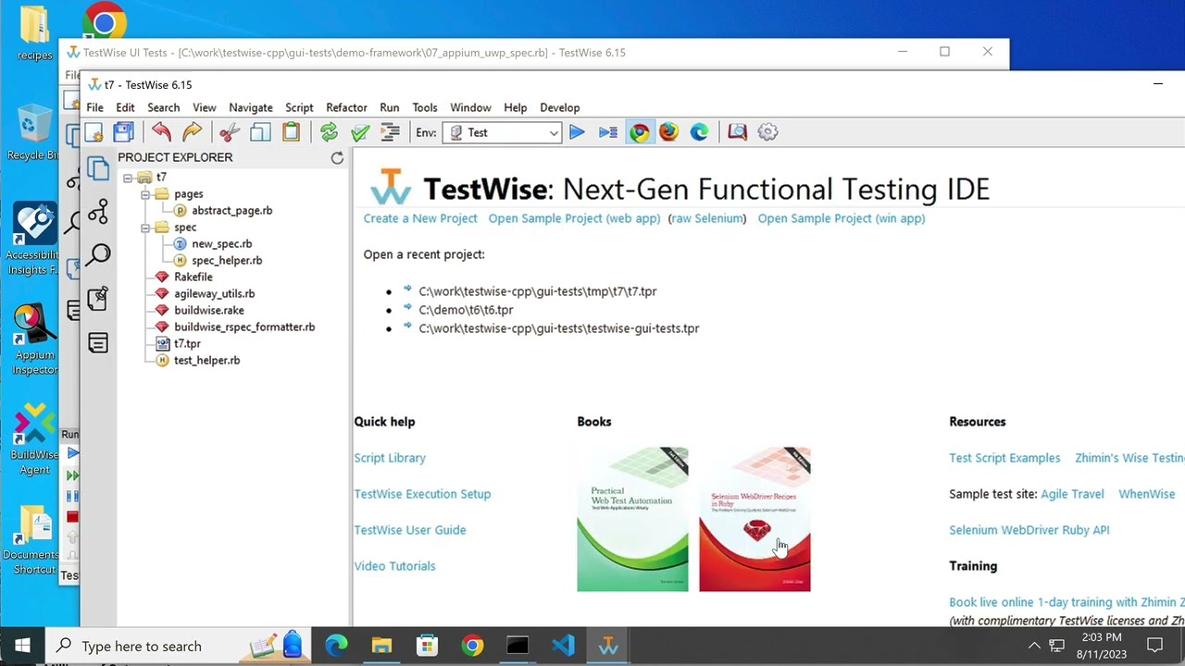
Task: Click the Paste clipboard icon
Action: [291, 132]
